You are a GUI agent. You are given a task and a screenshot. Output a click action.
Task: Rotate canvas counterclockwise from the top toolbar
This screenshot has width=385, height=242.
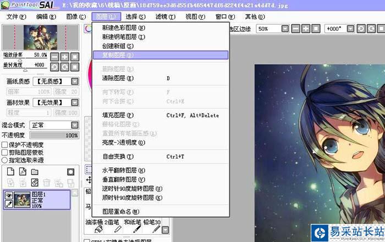pos(361,29)
